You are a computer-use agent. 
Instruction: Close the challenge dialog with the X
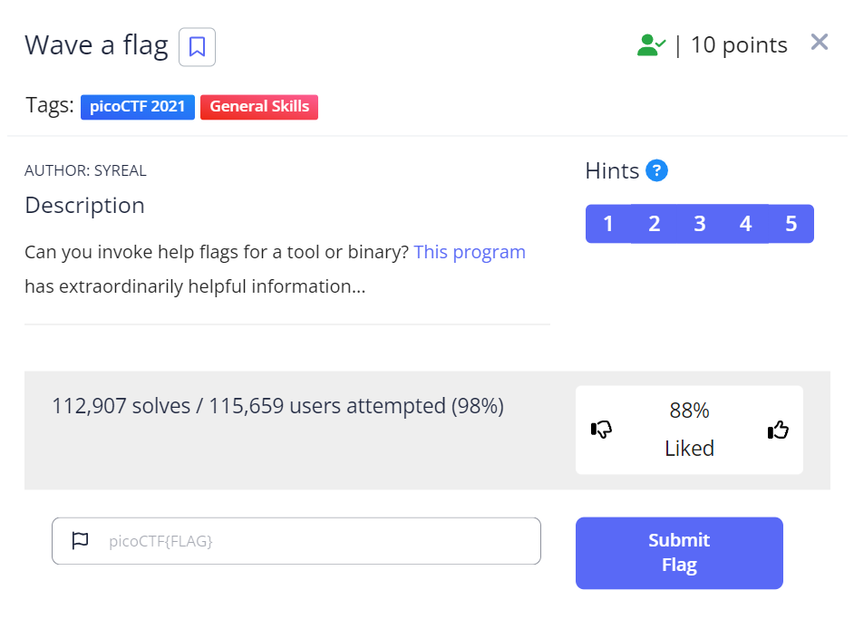click(x=820, y=42)
